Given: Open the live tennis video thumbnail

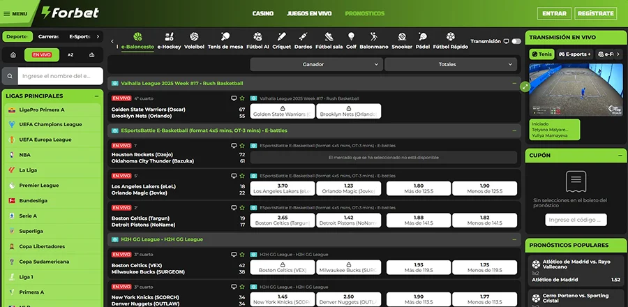Looking at the screenshot, I should (576, 90).
